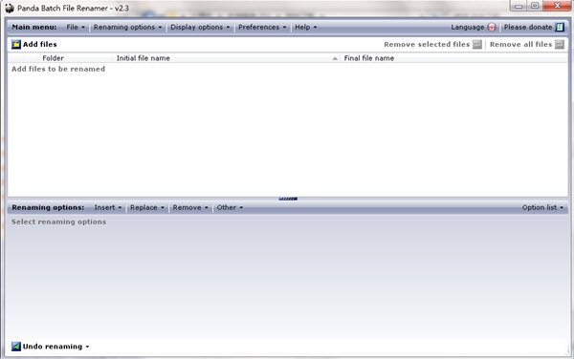574x359 pixels.
Task: Click the Please donate icon
Action: tap(560, 27)
